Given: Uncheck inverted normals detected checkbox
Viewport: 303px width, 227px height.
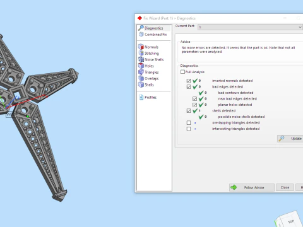Looking at the screenshot, I should click(x=189, y=81).
